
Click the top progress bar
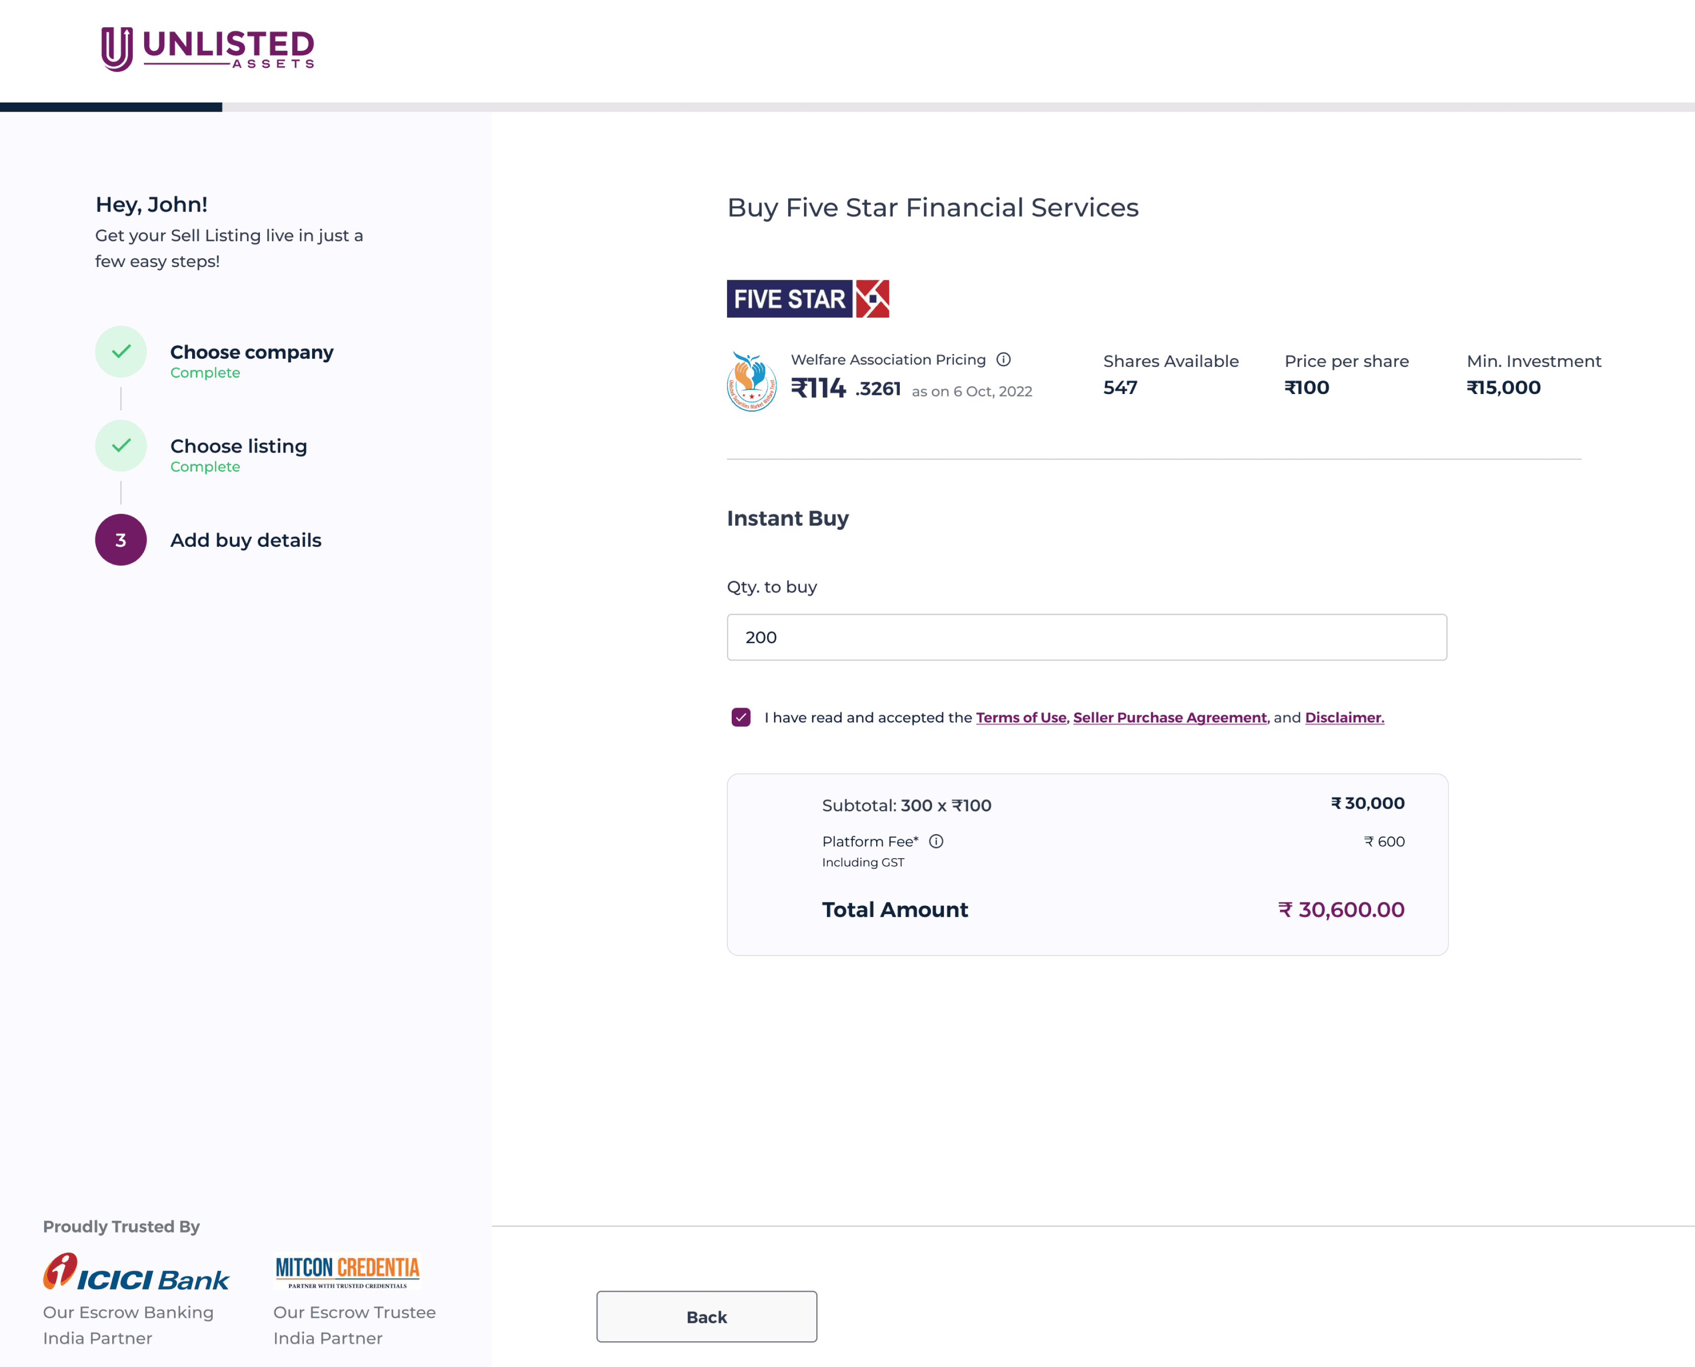coord(847,107)
